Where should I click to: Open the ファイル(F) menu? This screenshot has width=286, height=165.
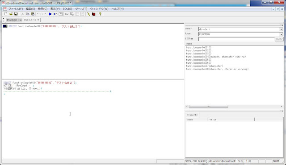(16, 9)
